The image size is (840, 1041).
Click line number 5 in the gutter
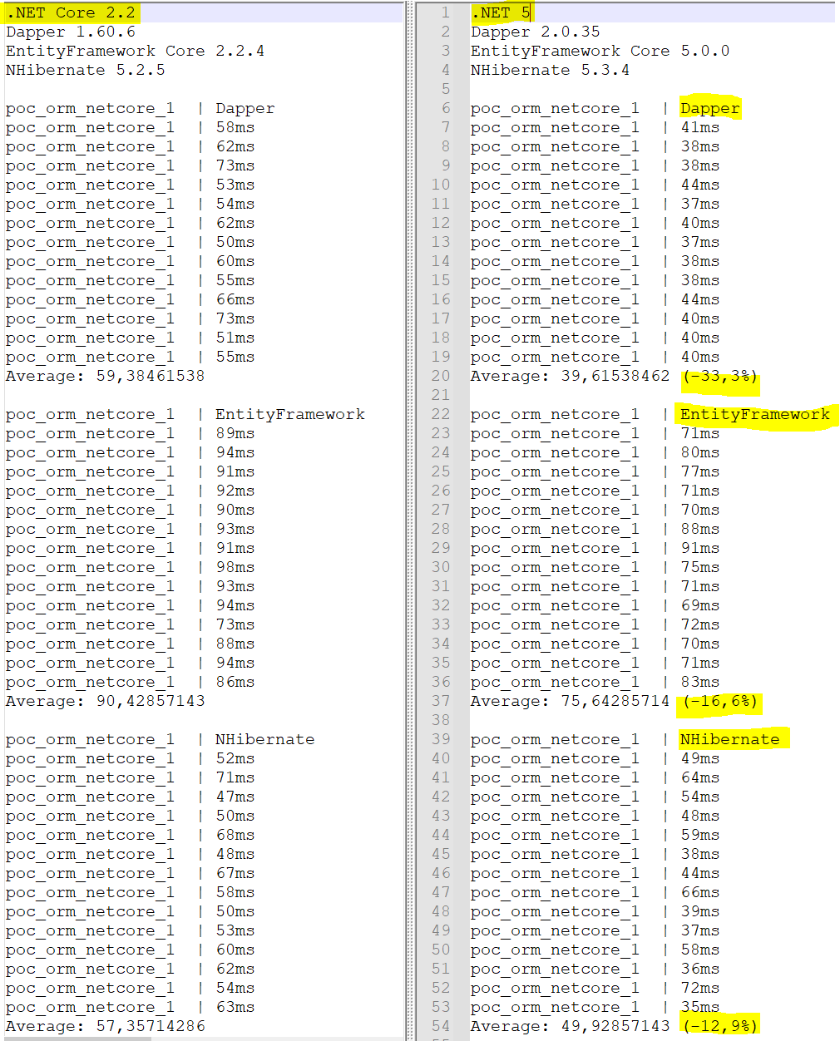(445, 89)
